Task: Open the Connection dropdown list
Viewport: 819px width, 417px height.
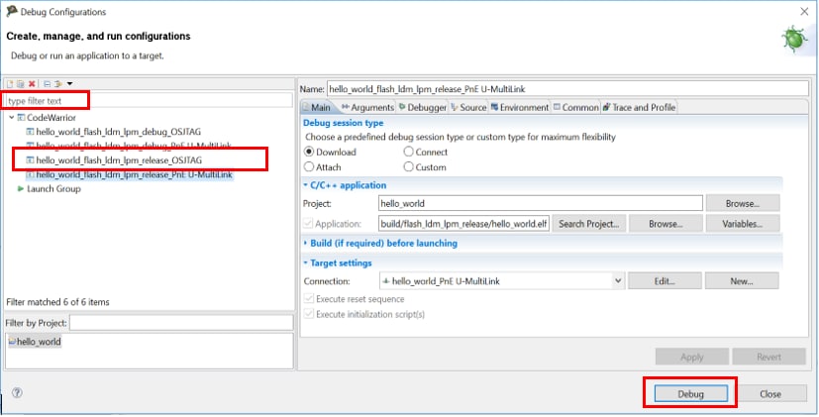Action: click(618, 281)
